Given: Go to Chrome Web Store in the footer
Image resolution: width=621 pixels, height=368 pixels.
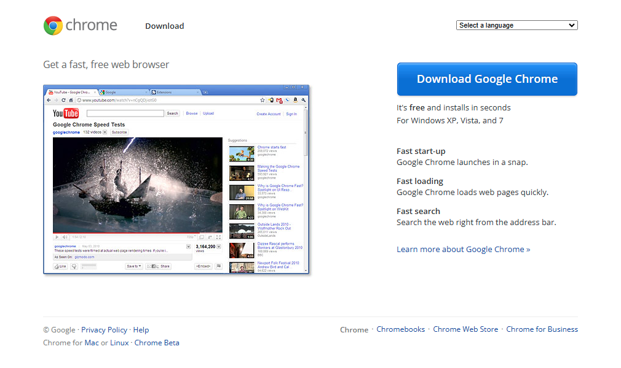Looking at the screenshot, I should [465, 329].
